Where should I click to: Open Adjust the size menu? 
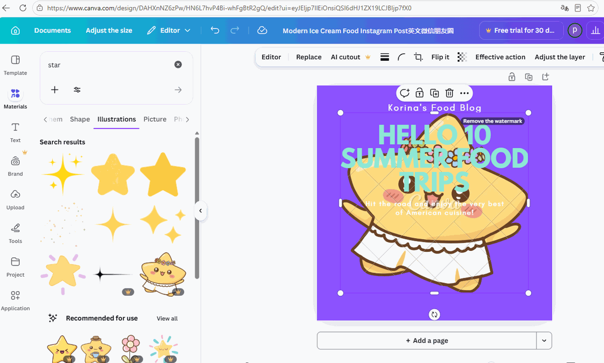tap(109, 30)
